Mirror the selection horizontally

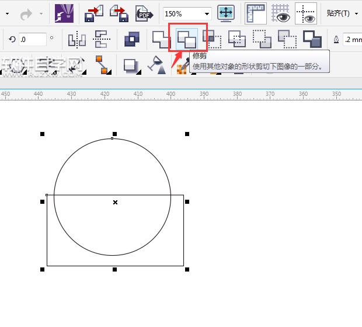pyautogui.click(x=76, y=40)
